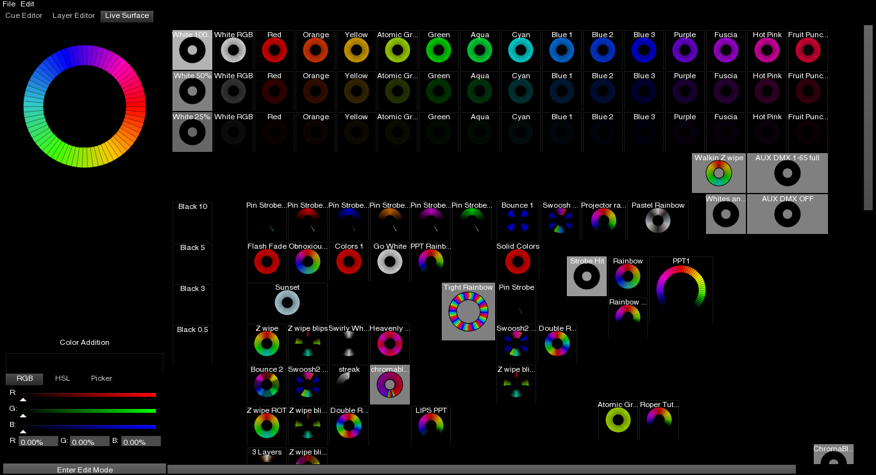The height and width of the screenshot is (475, 876).
Task: Click the Enter Edit Mode button
Action: (x=85, y=469)
